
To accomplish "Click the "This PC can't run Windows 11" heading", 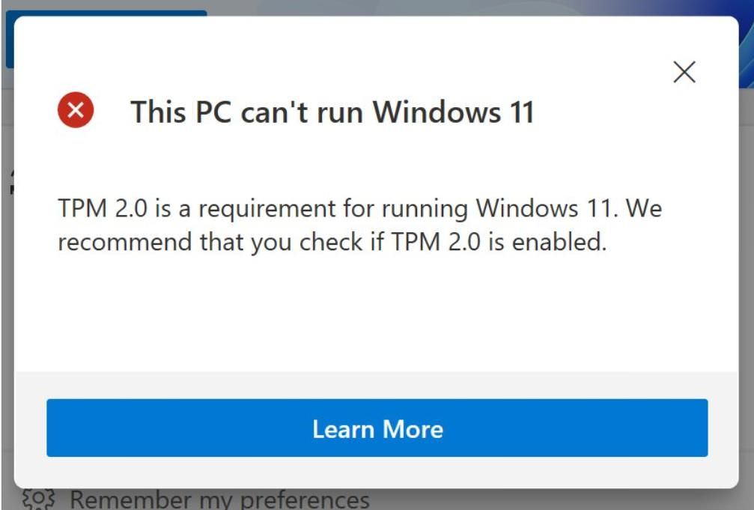I will click(x=332, y=112).
